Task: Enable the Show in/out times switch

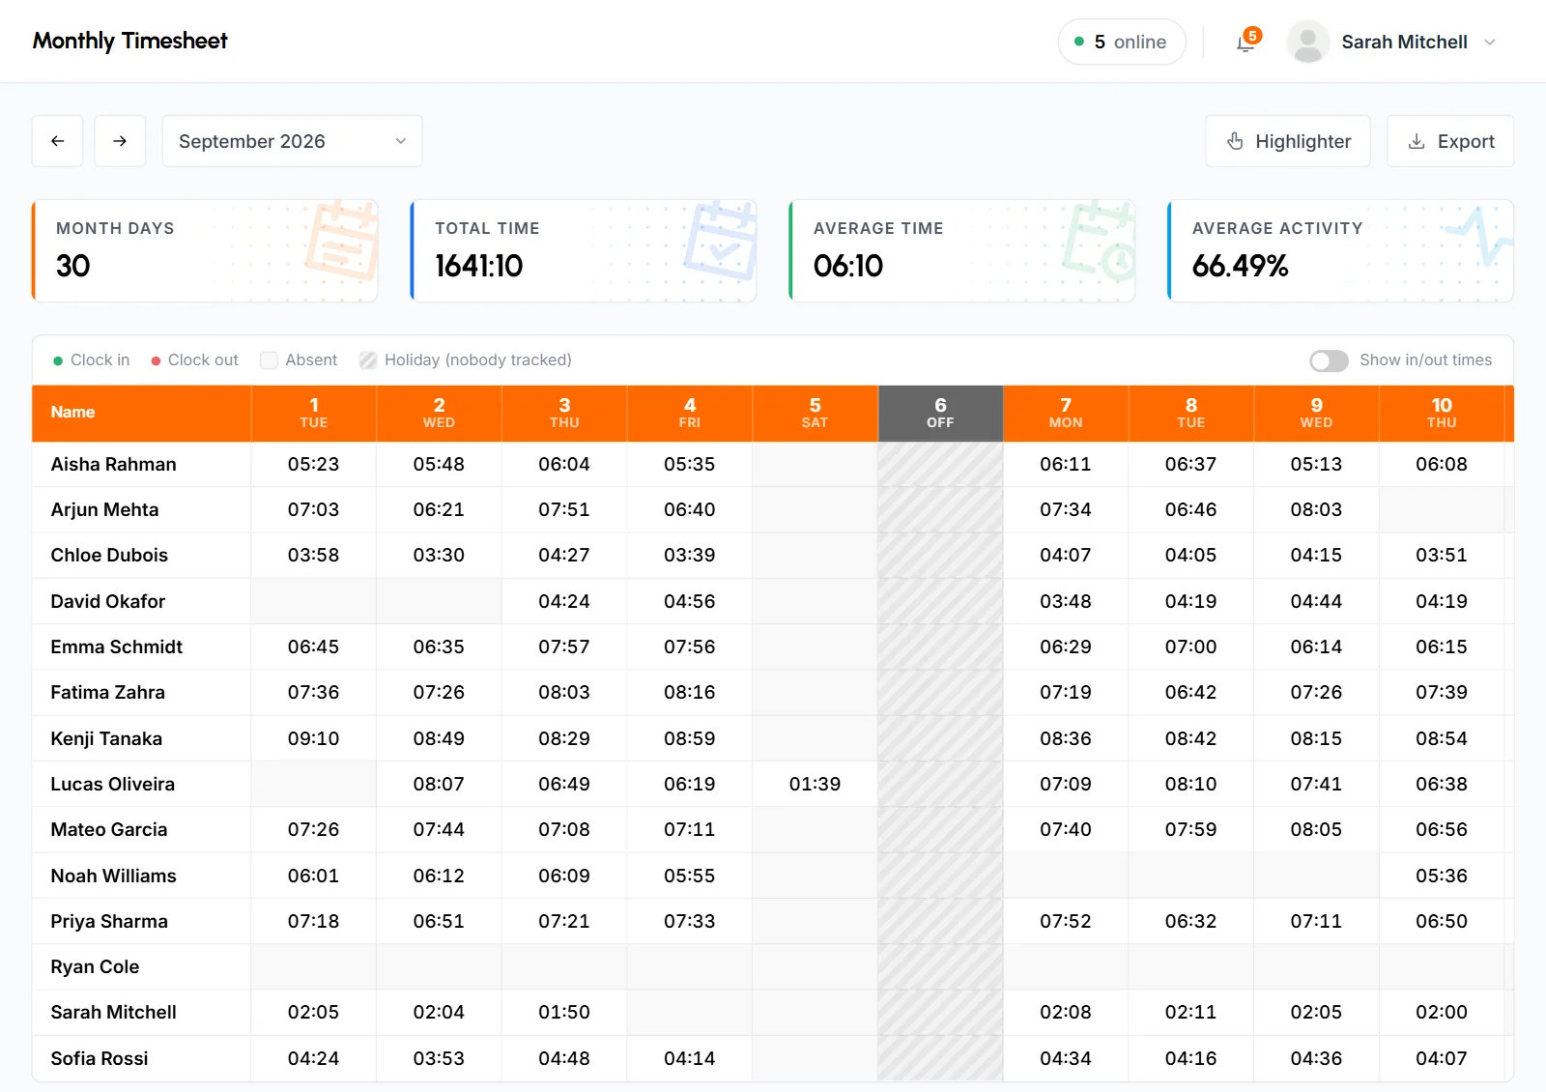Action: (1329, 360)
